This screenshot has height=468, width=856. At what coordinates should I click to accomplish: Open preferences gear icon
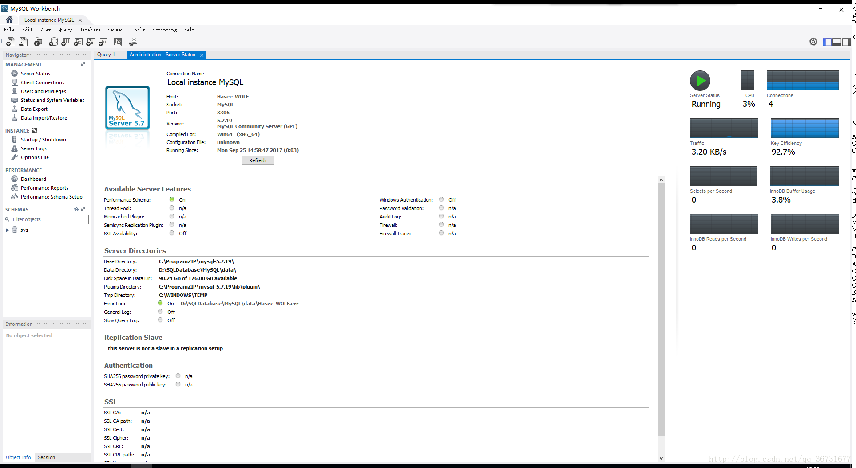(x=813, y=42)
